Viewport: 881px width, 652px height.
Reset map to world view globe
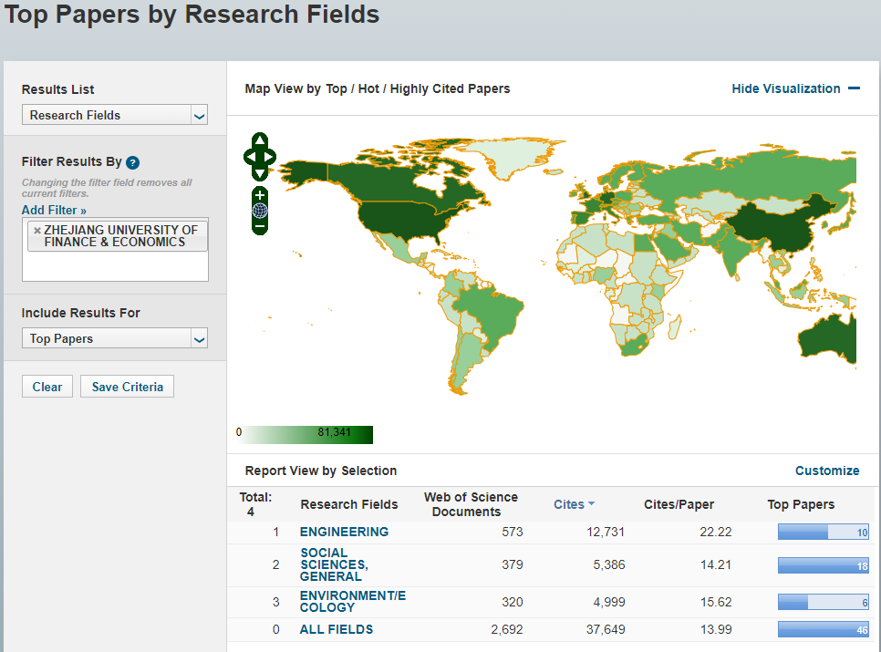[x=260, y=211]
